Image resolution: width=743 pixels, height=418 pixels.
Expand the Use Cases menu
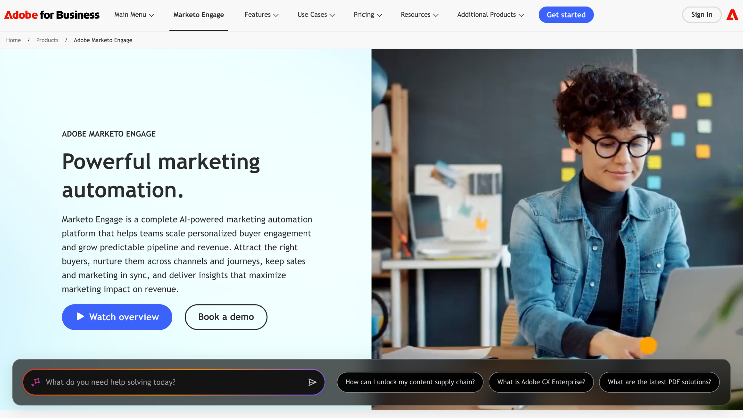316,15
